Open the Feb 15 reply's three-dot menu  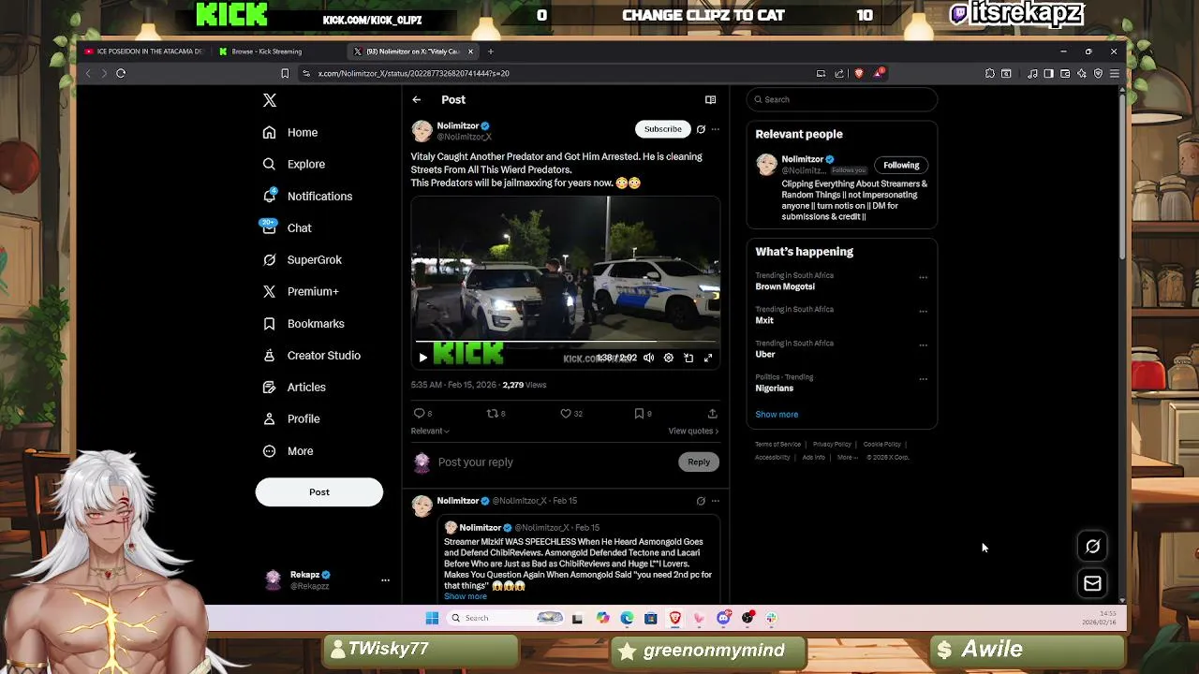pos(716,502)
